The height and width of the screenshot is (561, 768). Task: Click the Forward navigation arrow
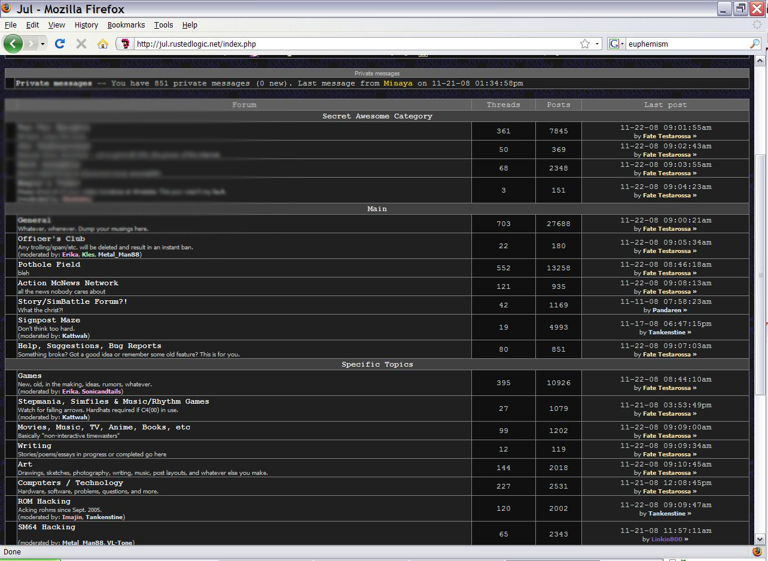click(31, 44)
